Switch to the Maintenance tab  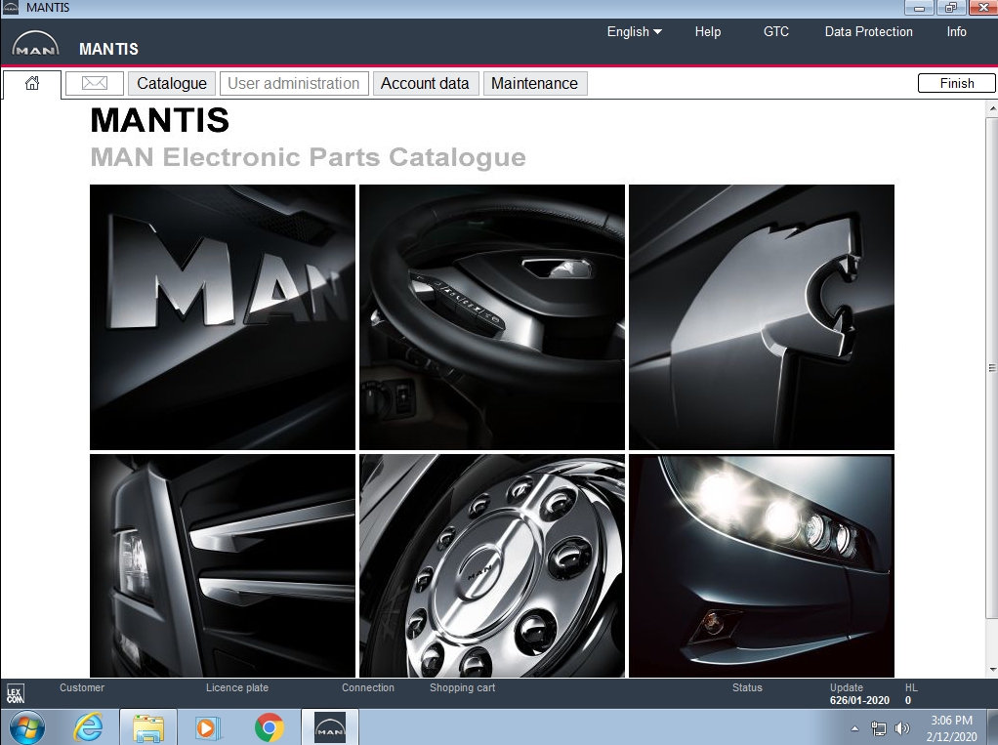534,83
